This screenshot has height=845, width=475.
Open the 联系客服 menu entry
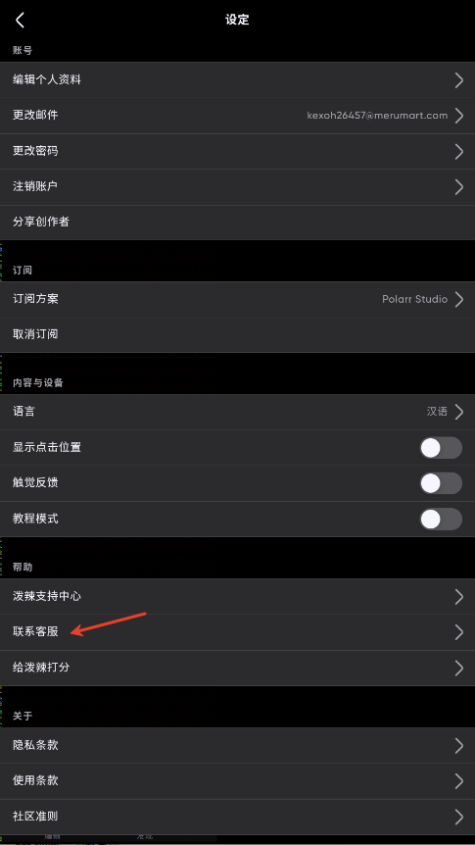tap(237, 632)
